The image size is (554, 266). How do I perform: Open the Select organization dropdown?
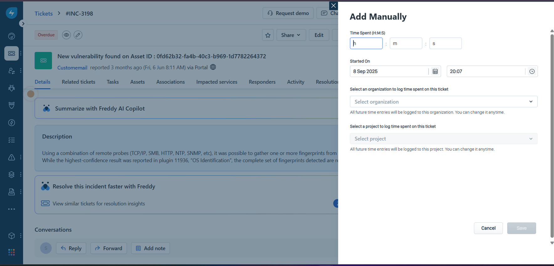pyautogui.click(x=444, y=102)
